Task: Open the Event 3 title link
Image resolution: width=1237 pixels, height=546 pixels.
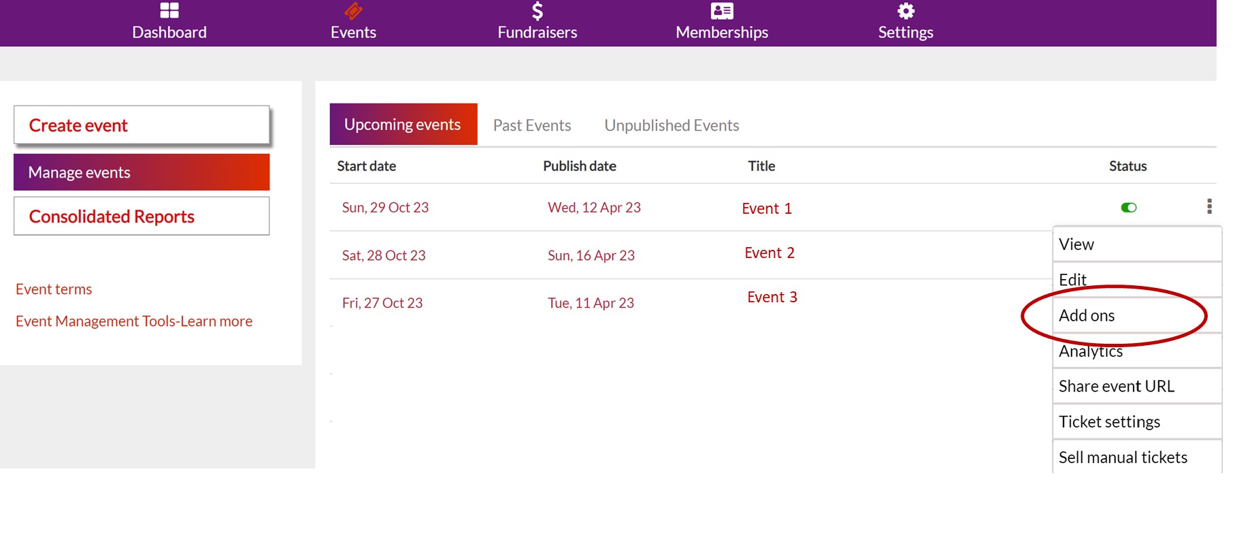Action: pos(772,297)
